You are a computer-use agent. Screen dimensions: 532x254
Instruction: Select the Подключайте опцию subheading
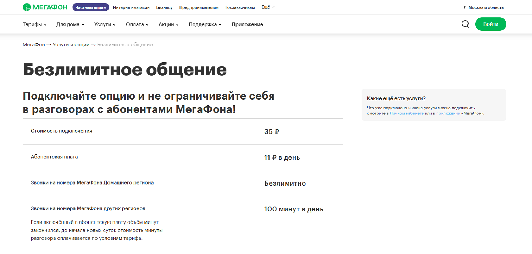point(149,102)
